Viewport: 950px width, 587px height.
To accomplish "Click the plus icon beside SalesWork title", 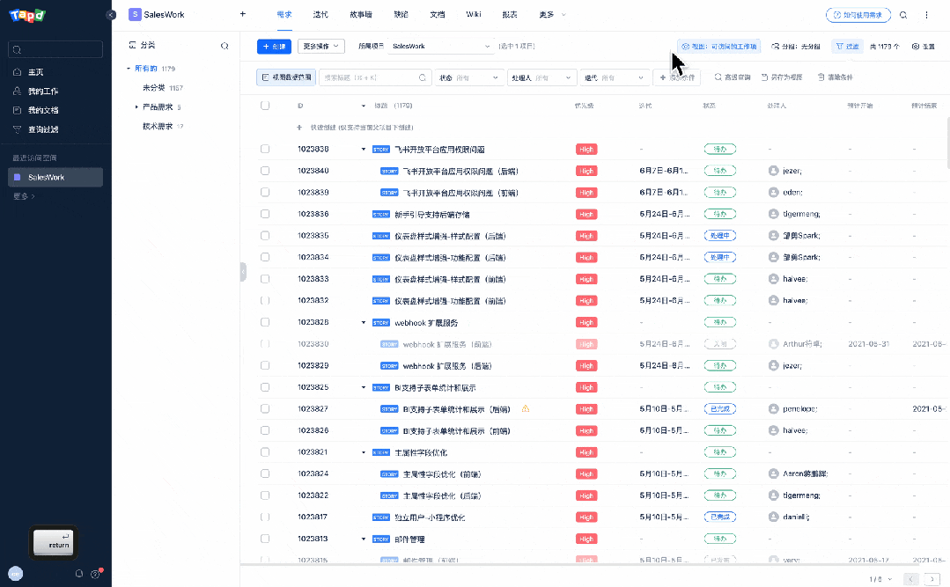I will (243, 15).
